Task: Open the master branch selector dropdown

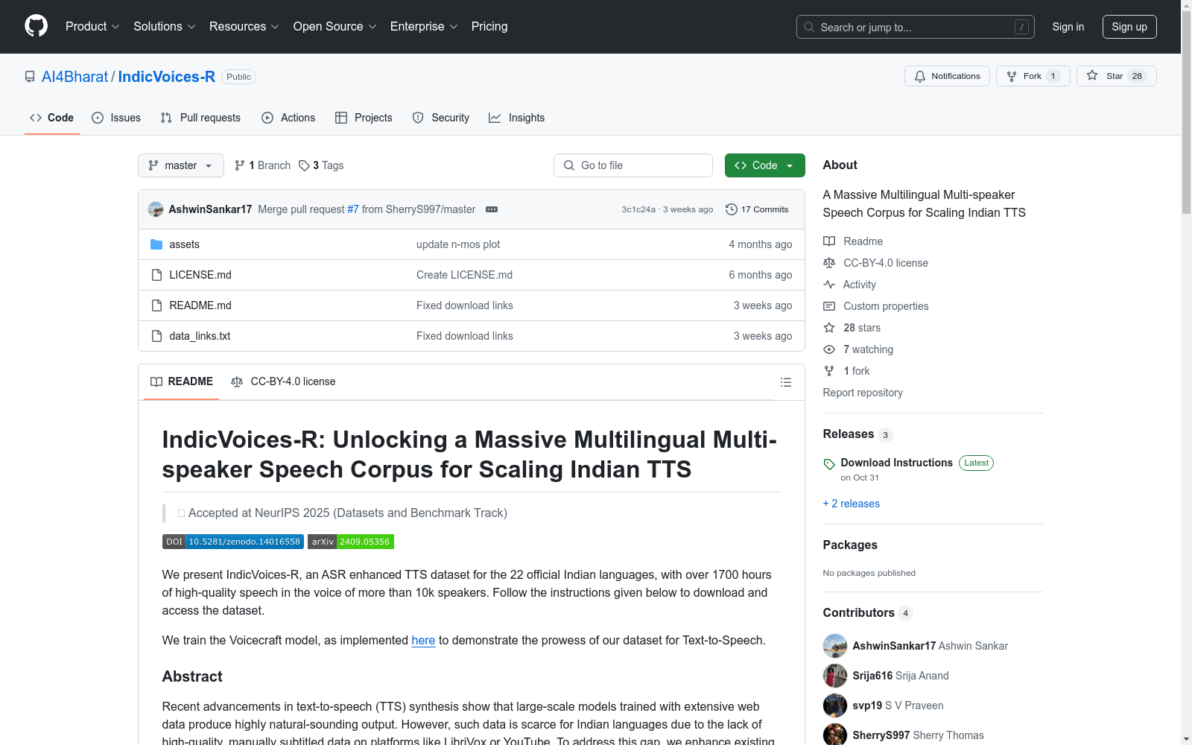Action: pyautogui.click(x=181, y=165)
